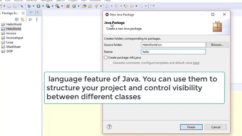Open the Project menu
This screenshot has height=136, width=242.
(x=73, y=1)
